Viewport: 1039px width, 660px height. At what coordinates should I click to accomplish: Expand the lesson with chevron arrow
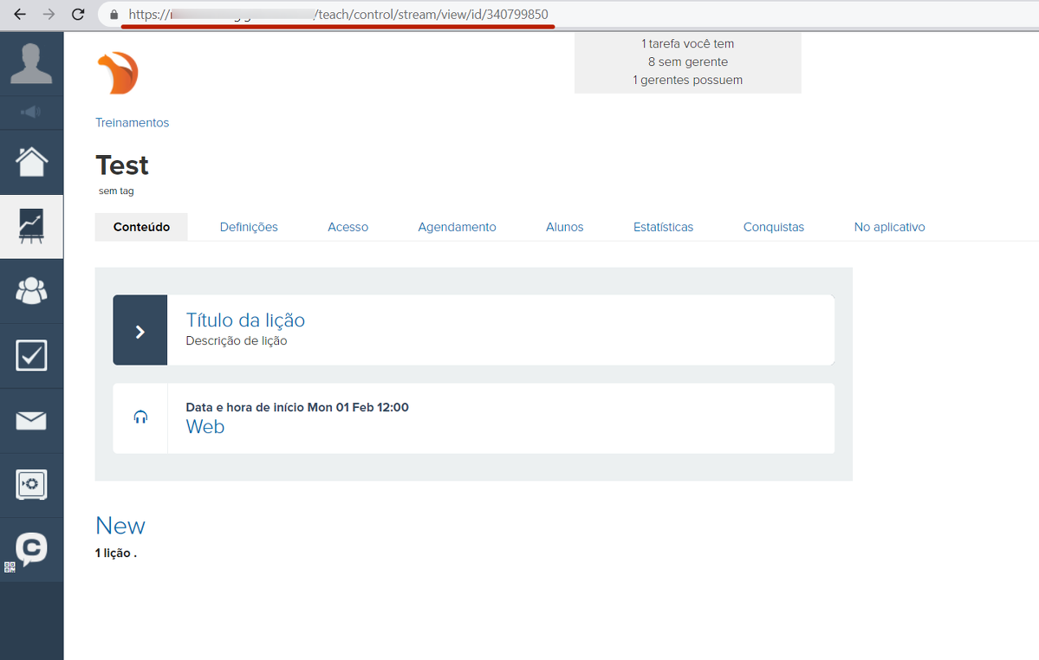140,331
